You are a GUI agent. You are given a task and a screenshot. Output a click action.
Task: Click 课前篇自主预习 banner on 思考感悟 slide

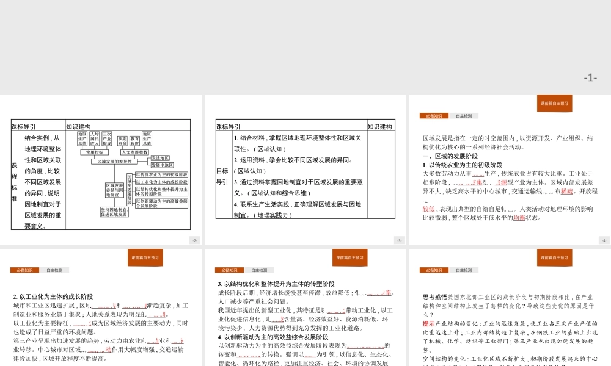[554, 257]
